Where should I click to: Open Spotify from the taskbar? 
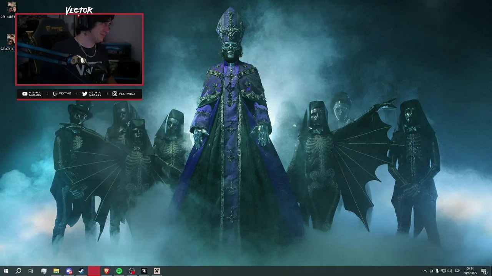(119, 271)
